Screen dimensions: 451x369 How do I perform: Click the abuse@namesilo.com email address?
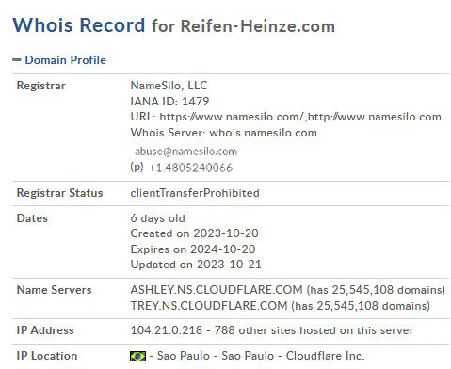click(x=185, y=152)
